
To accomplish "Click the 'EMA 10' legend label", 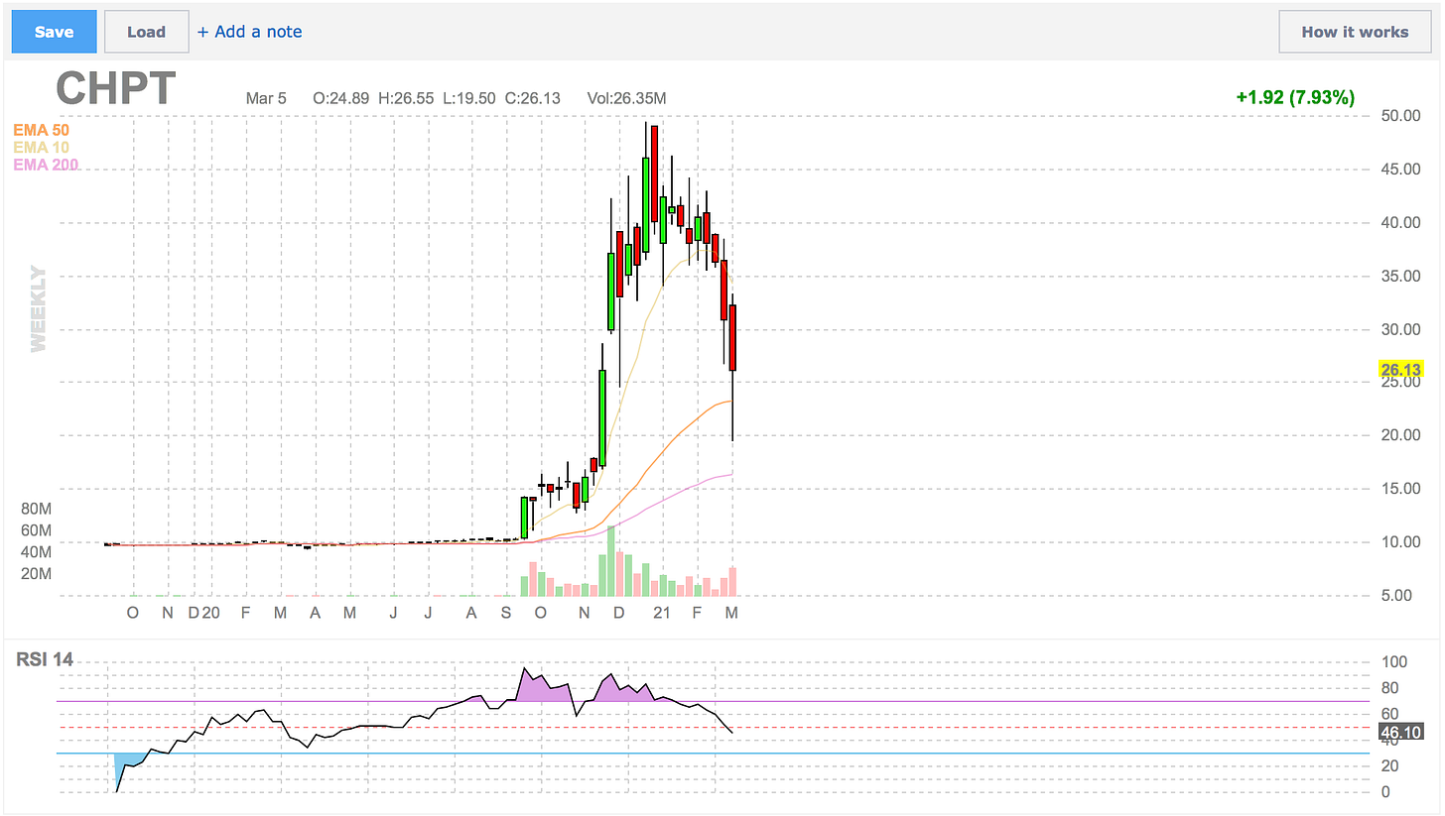I will [x=41, y=147].
